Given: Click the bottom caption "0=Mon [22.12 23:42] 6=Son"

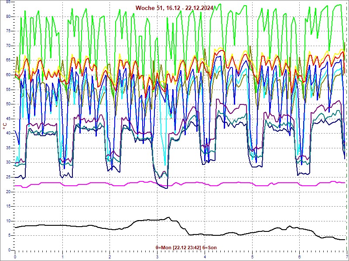Looking at the screenshot, I should point(186,248).
